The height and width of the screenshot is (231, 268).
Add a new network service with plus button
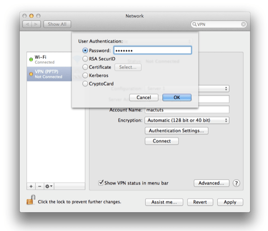point(31,186)
